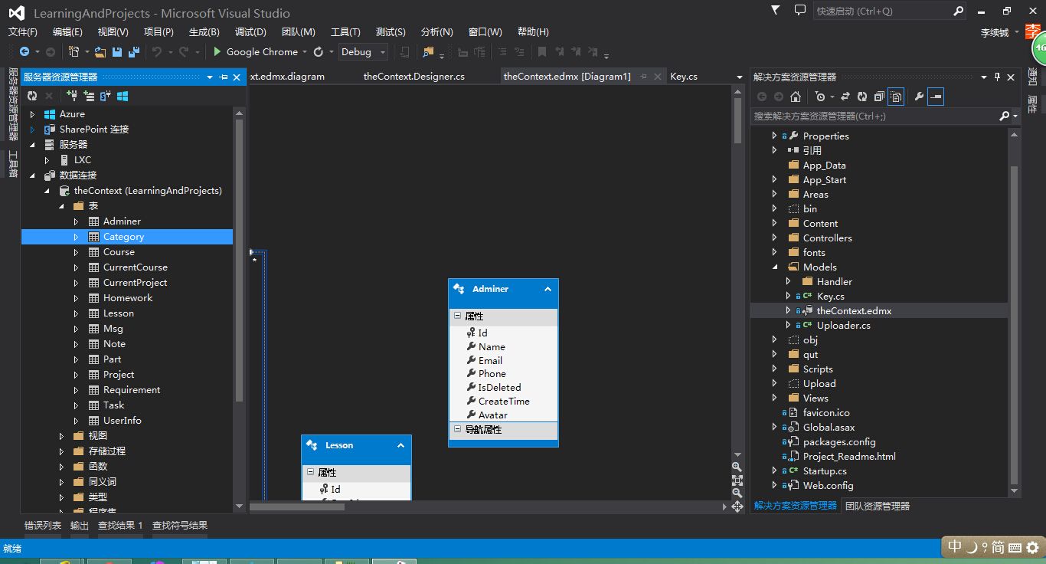Refresh the Server Explorer data connections
The image size is (1046, 564).
click(31, 96)
